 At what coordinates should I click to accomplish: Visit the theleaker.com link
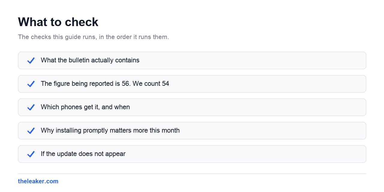[x=38, y=181]
